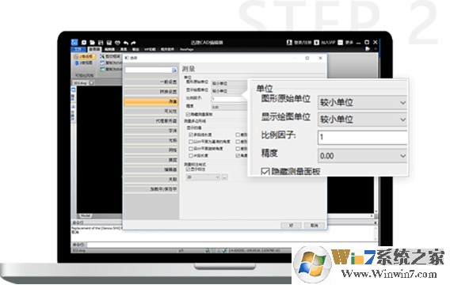Click the open folder icon in title bar
Screen dimensions: 450x285
pyautogui.click(x=92, y=43)
